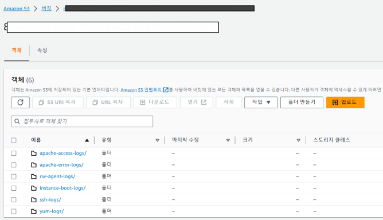The width and height of the screenshot is (383, 220).
Task: Click the 폴더 만들기 button
Action: click(x=302, y=103)
